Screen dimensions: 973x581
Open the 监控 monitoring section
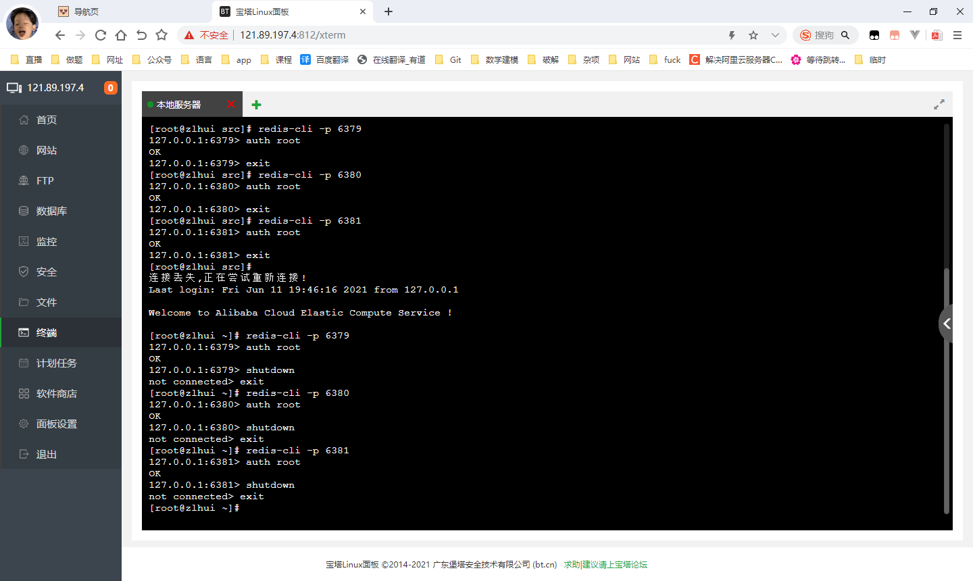46,241
